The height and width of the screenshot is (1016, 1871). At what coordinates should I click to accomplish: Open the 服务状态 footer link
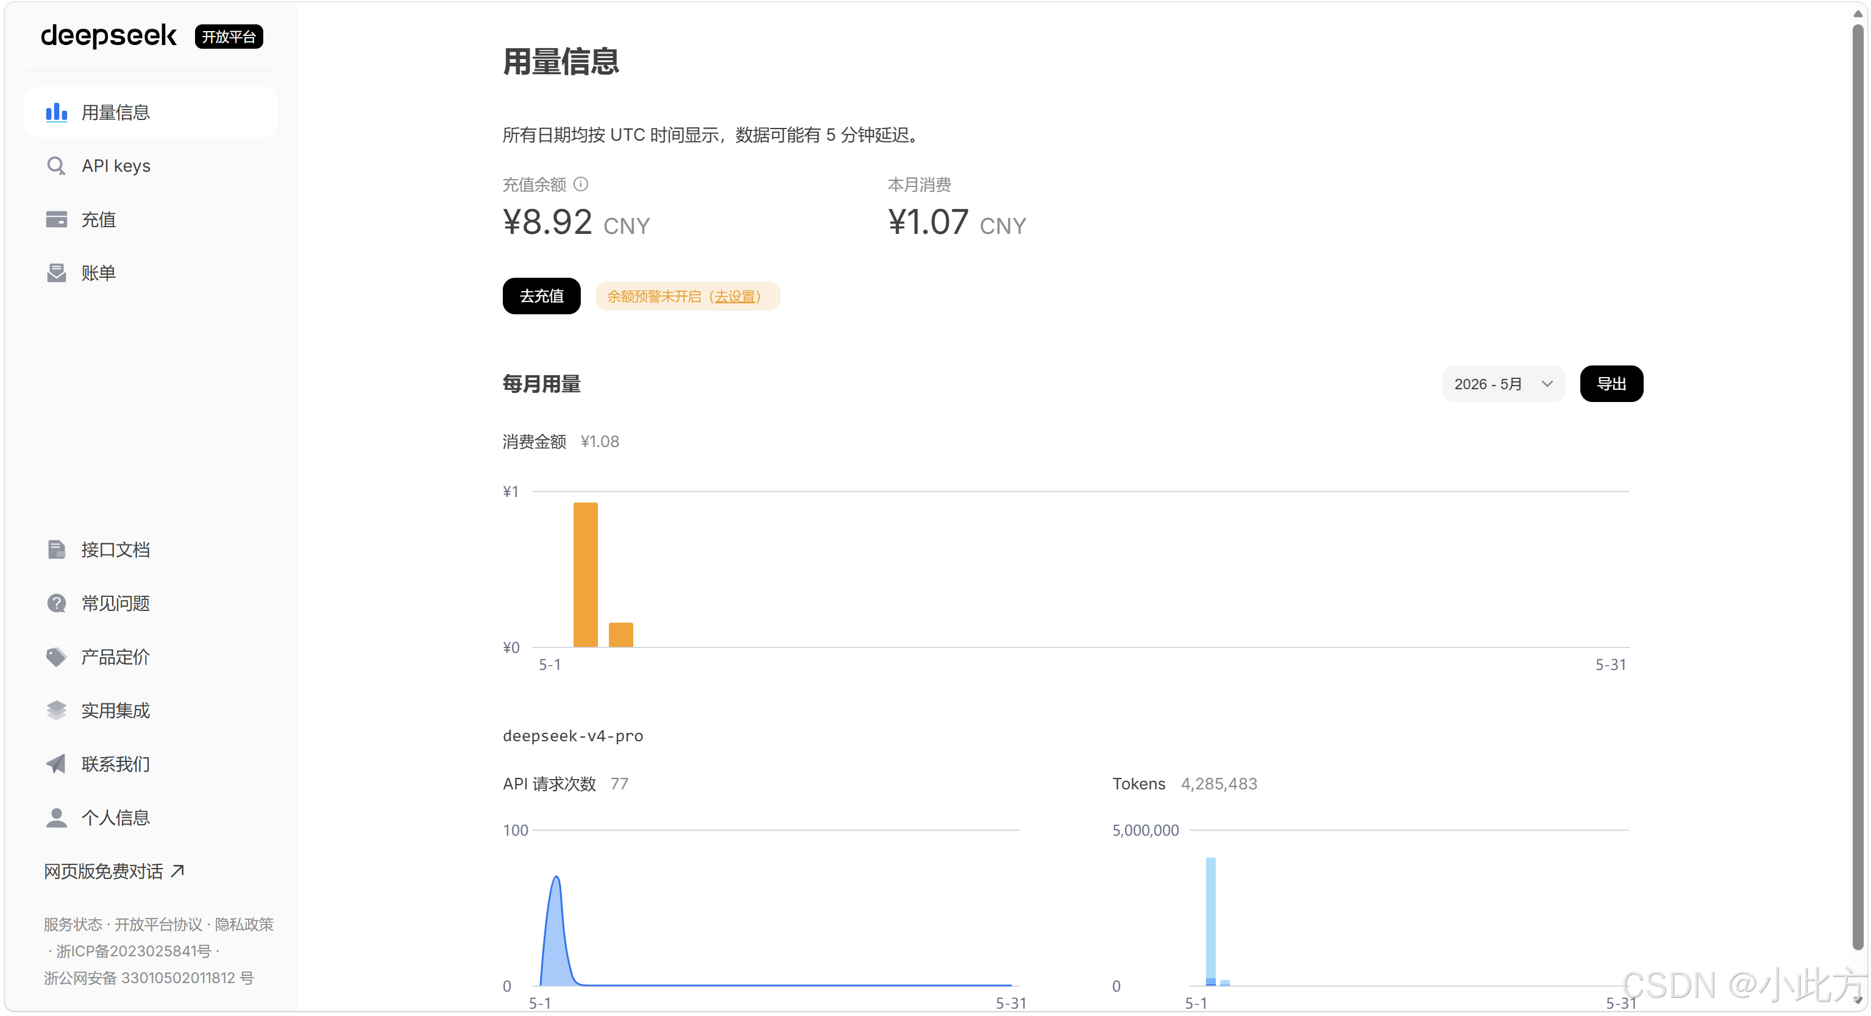(73, 924)
